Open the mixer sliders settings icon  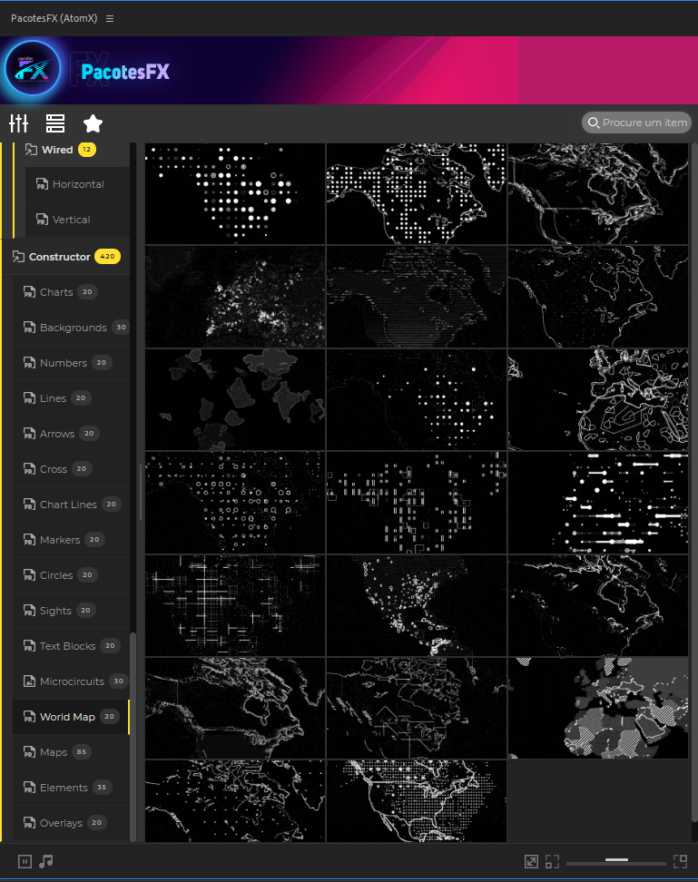click(x=19, y=123)
